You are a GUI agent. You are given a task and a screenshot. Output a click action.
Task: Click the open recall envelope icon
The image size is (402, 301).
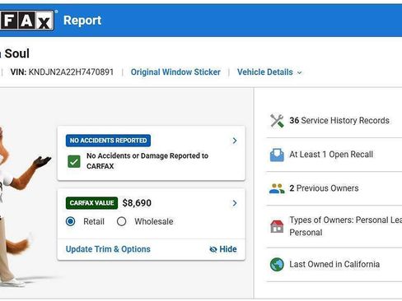(x=277, y=155)
